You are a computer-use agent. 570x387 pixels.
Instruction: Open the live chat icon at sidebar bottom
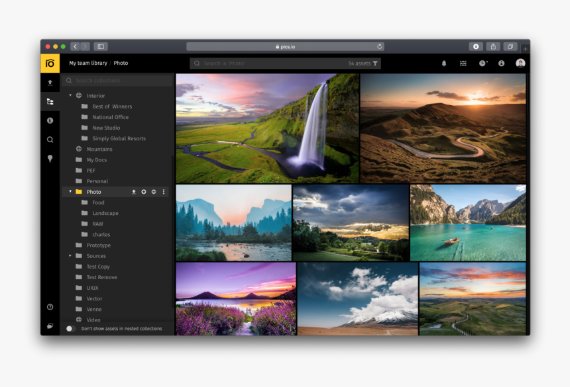50,325
